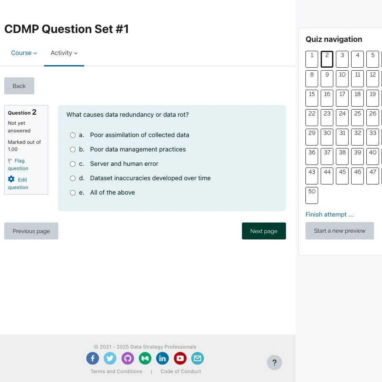Choose option e. All of the above
382x382 pixels.
[73, 193]
